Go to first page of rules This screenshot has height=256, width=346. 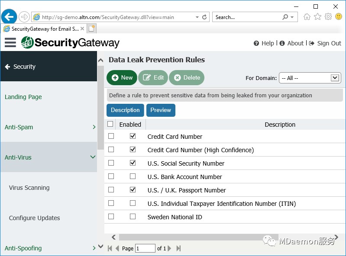pyautogui.click(x=110, y=249)
